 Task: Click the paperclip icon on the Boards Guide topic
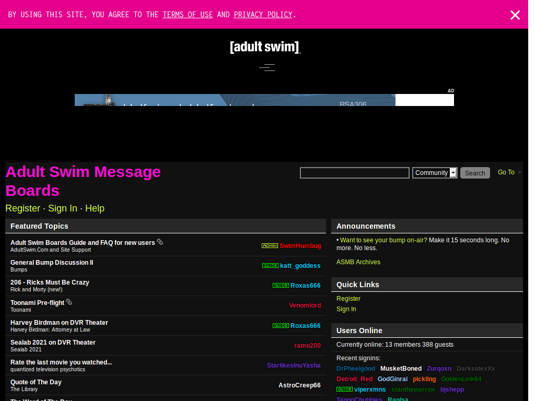(x=160, y=242)
